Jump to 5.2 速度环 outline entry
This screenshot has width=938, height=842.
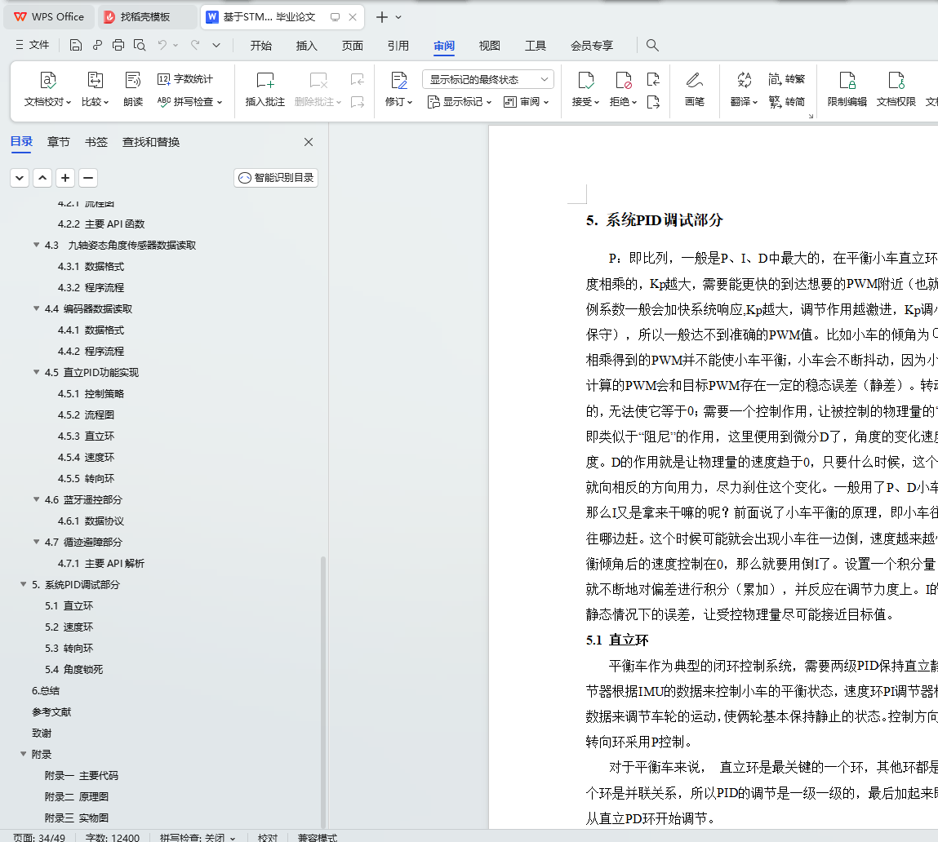(x=69, y=627)
